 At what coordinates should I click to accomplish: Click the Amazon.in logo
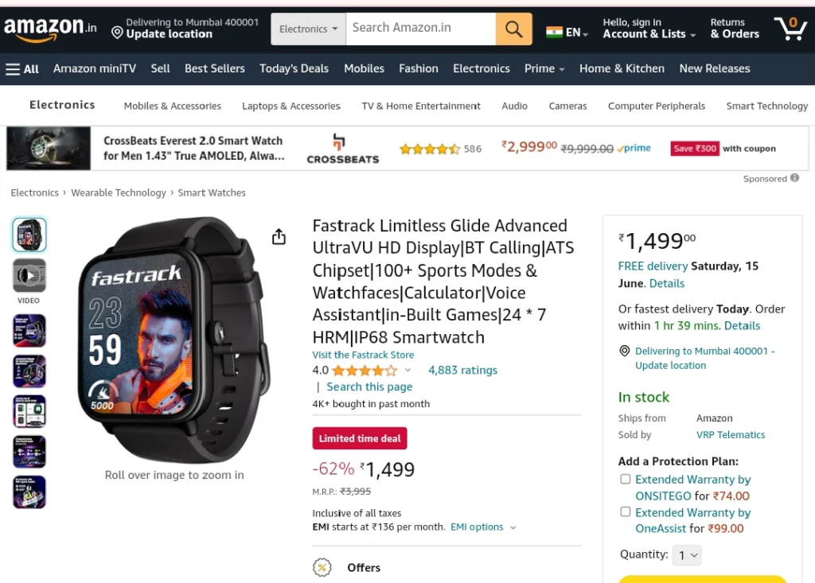50,28
